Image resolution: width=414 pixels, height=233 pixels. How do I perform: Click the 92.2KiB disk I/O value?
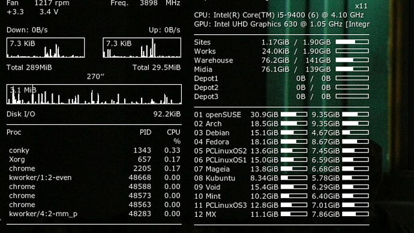(x=167, y=114)
